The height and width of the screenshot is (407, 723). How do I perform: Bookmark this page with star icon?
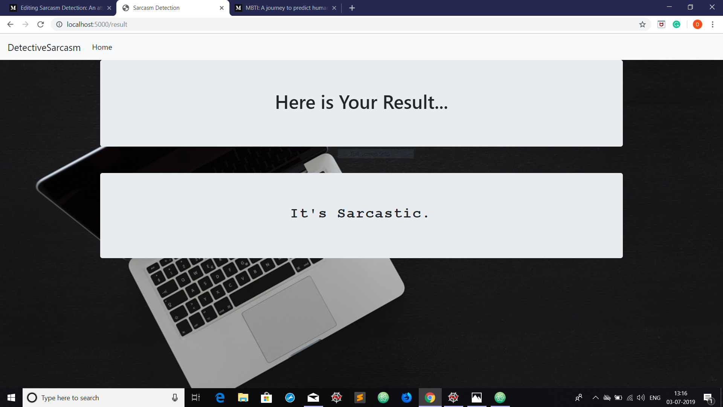642,24
